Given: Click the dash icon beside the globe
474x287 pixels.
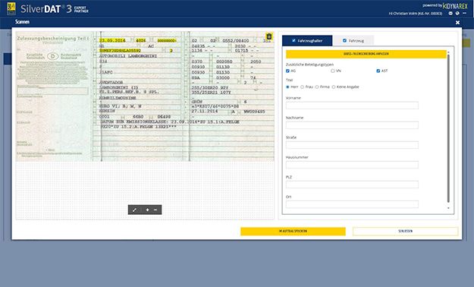Looking at the screenshot, I should click(464, 14).
